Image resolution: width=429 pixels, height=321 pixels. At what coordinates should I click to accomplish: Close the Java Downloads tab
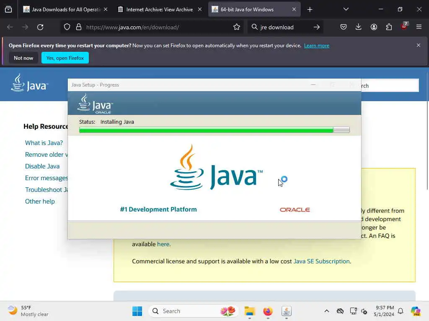tap(106, 9)
